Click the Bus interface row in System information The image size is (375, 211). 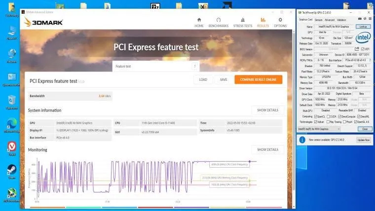70,138
